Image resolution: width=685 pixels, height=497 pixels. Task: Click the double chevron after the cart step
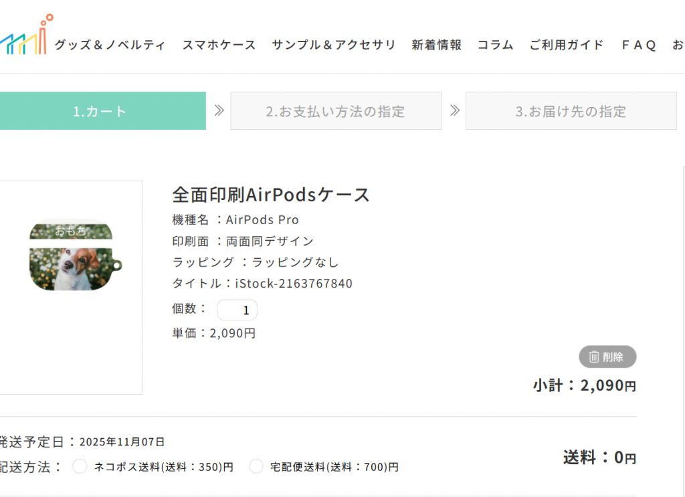tap(219, 110)
